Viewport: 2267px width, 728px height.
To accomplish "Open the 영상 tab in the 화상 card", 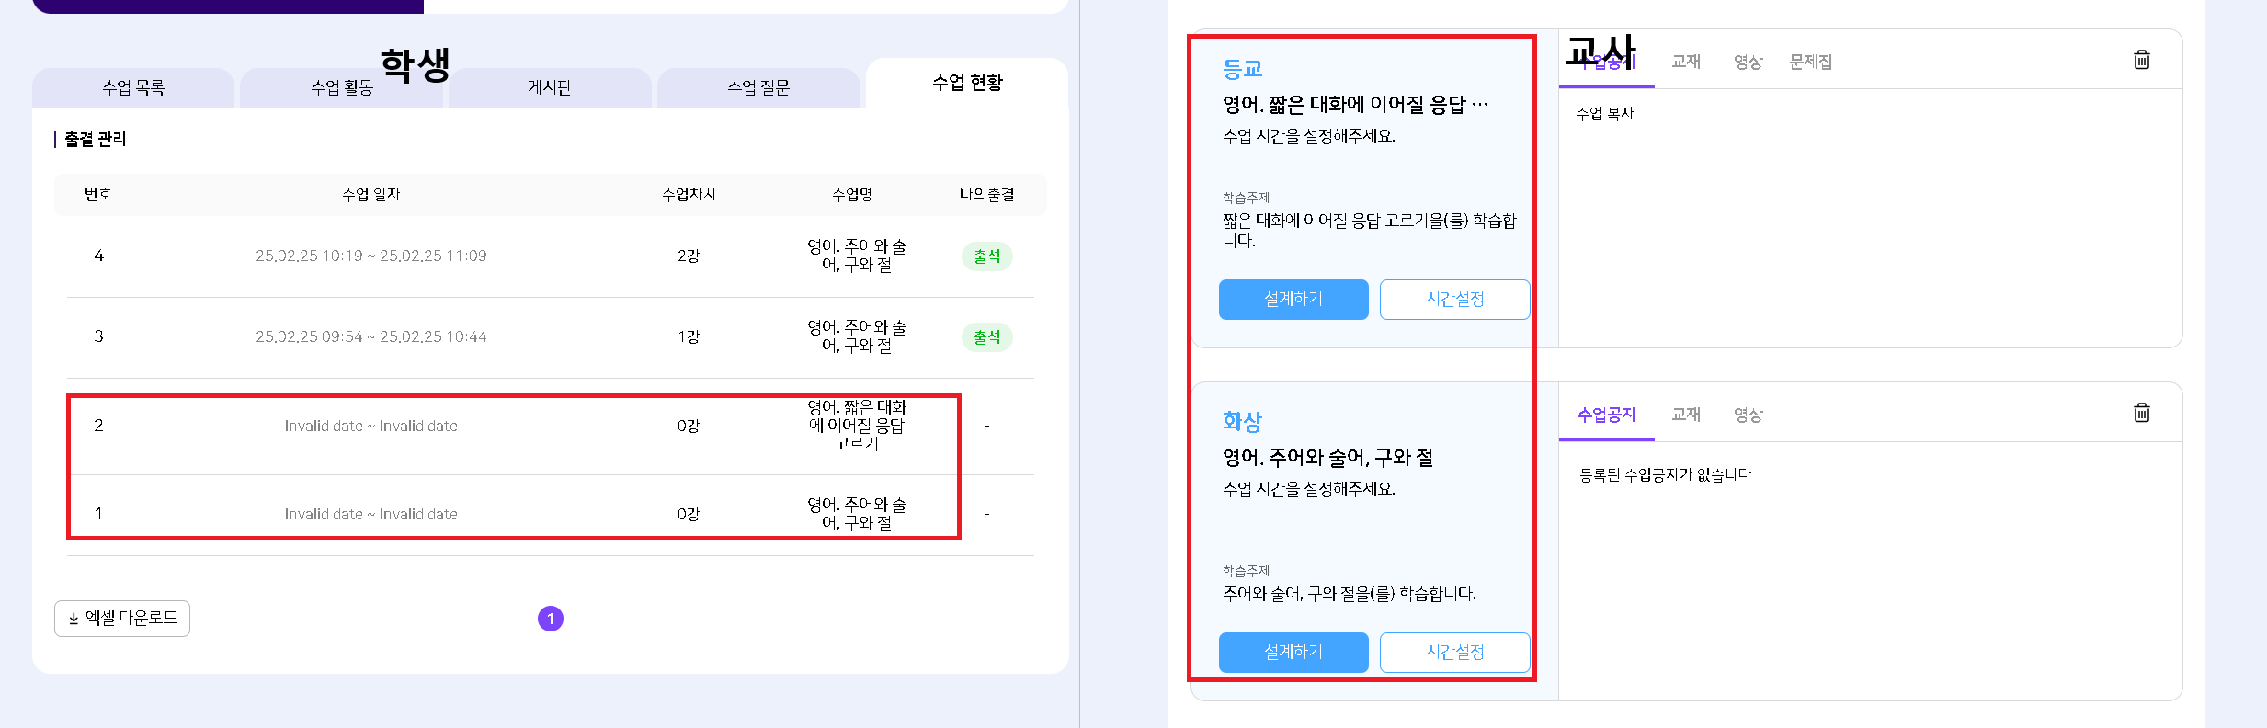I will point(1748,415).
